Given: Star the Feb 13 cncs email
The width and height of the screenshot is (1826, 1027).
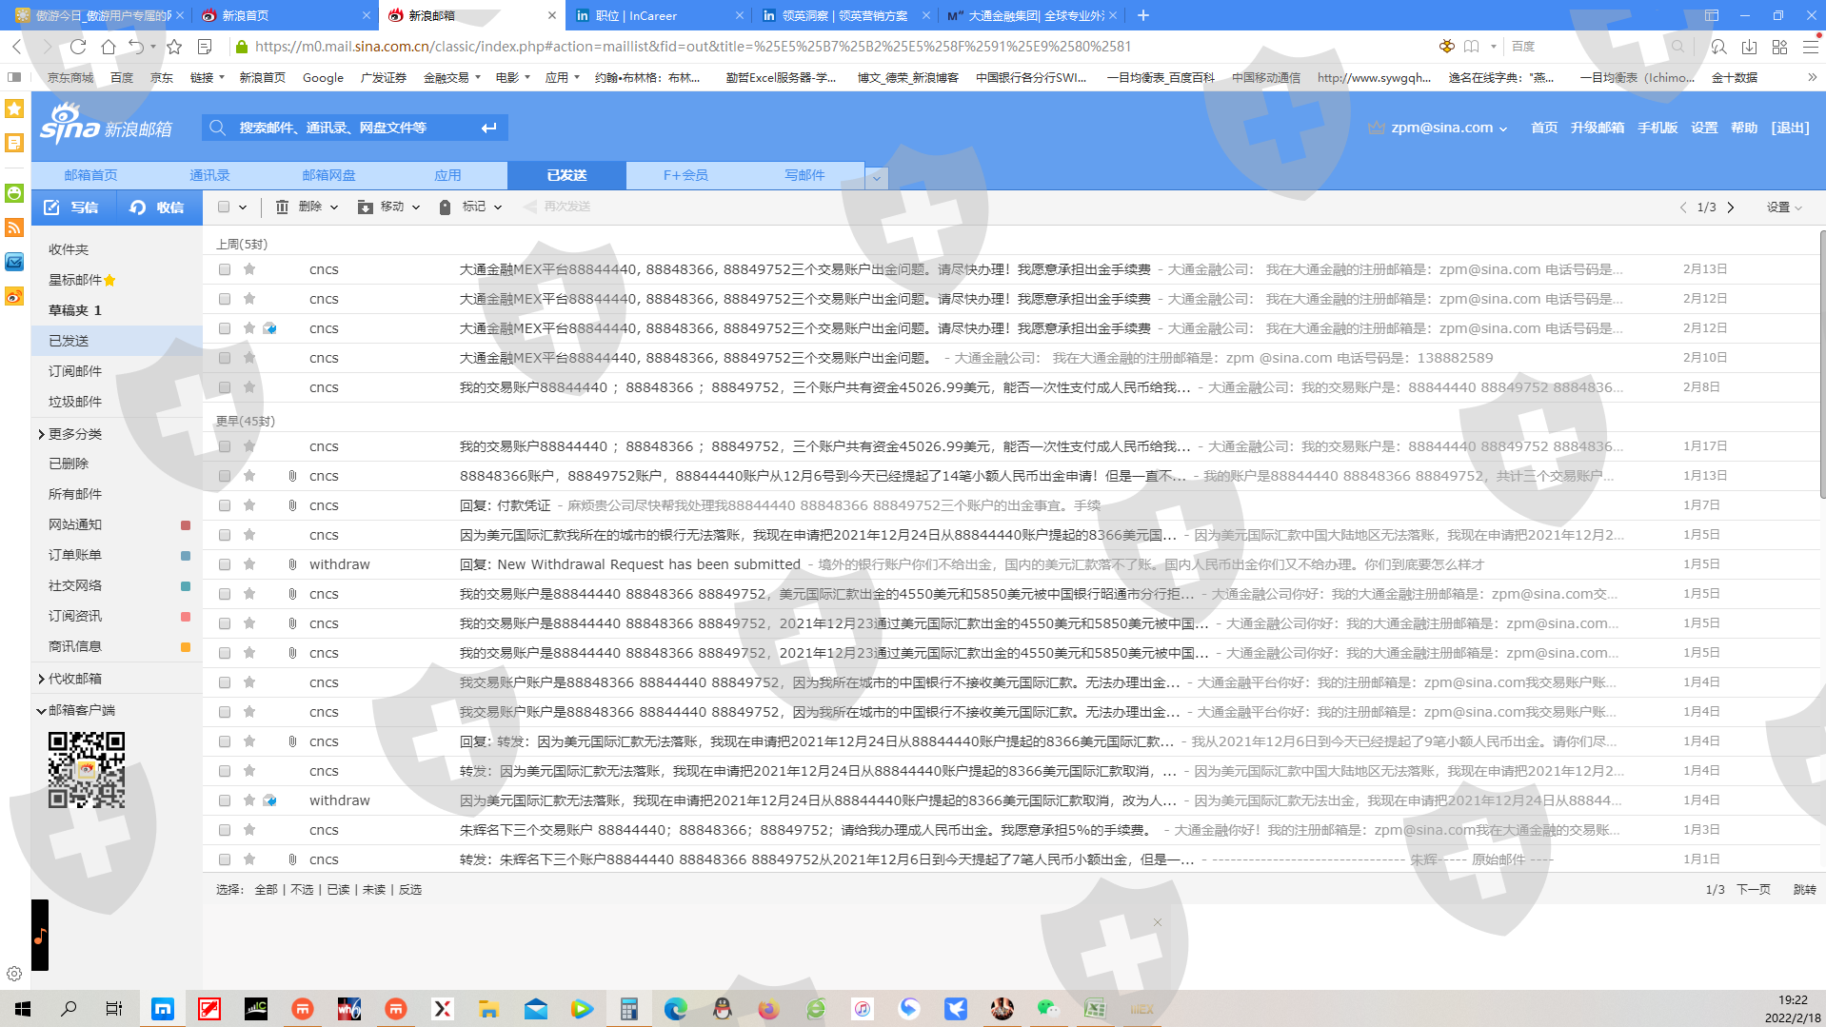Looking at the screenshot, I should 249,269.
